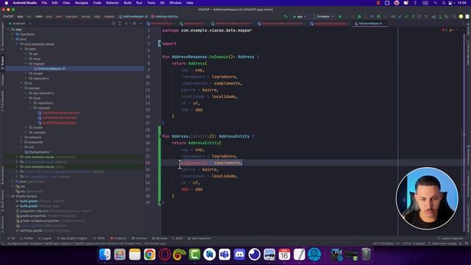Toggle the Project side panel tab
Image resolution: width=471 pixels, height=265 pixels.
click(2, 63)
